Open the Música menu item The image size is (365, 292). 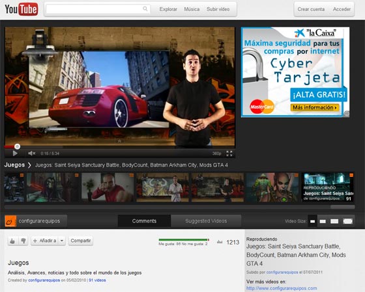pyautogui.click(x=192, y=9)
